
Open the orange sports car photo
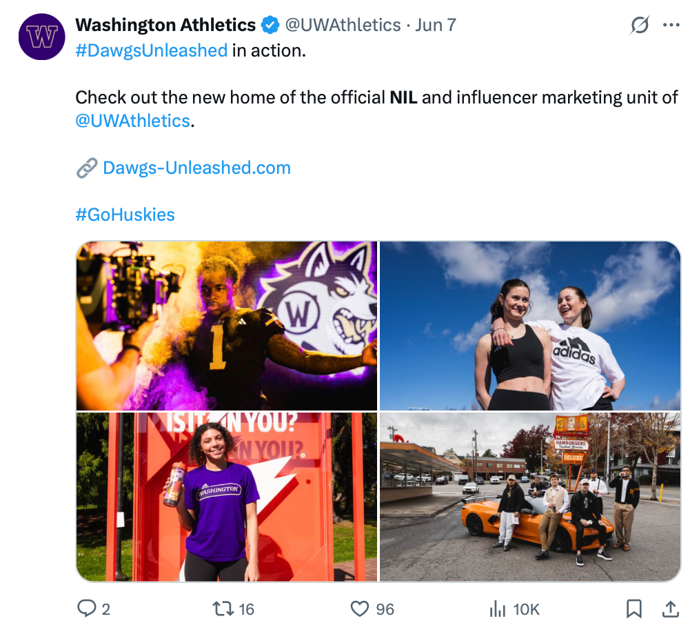tap(529, 497)
